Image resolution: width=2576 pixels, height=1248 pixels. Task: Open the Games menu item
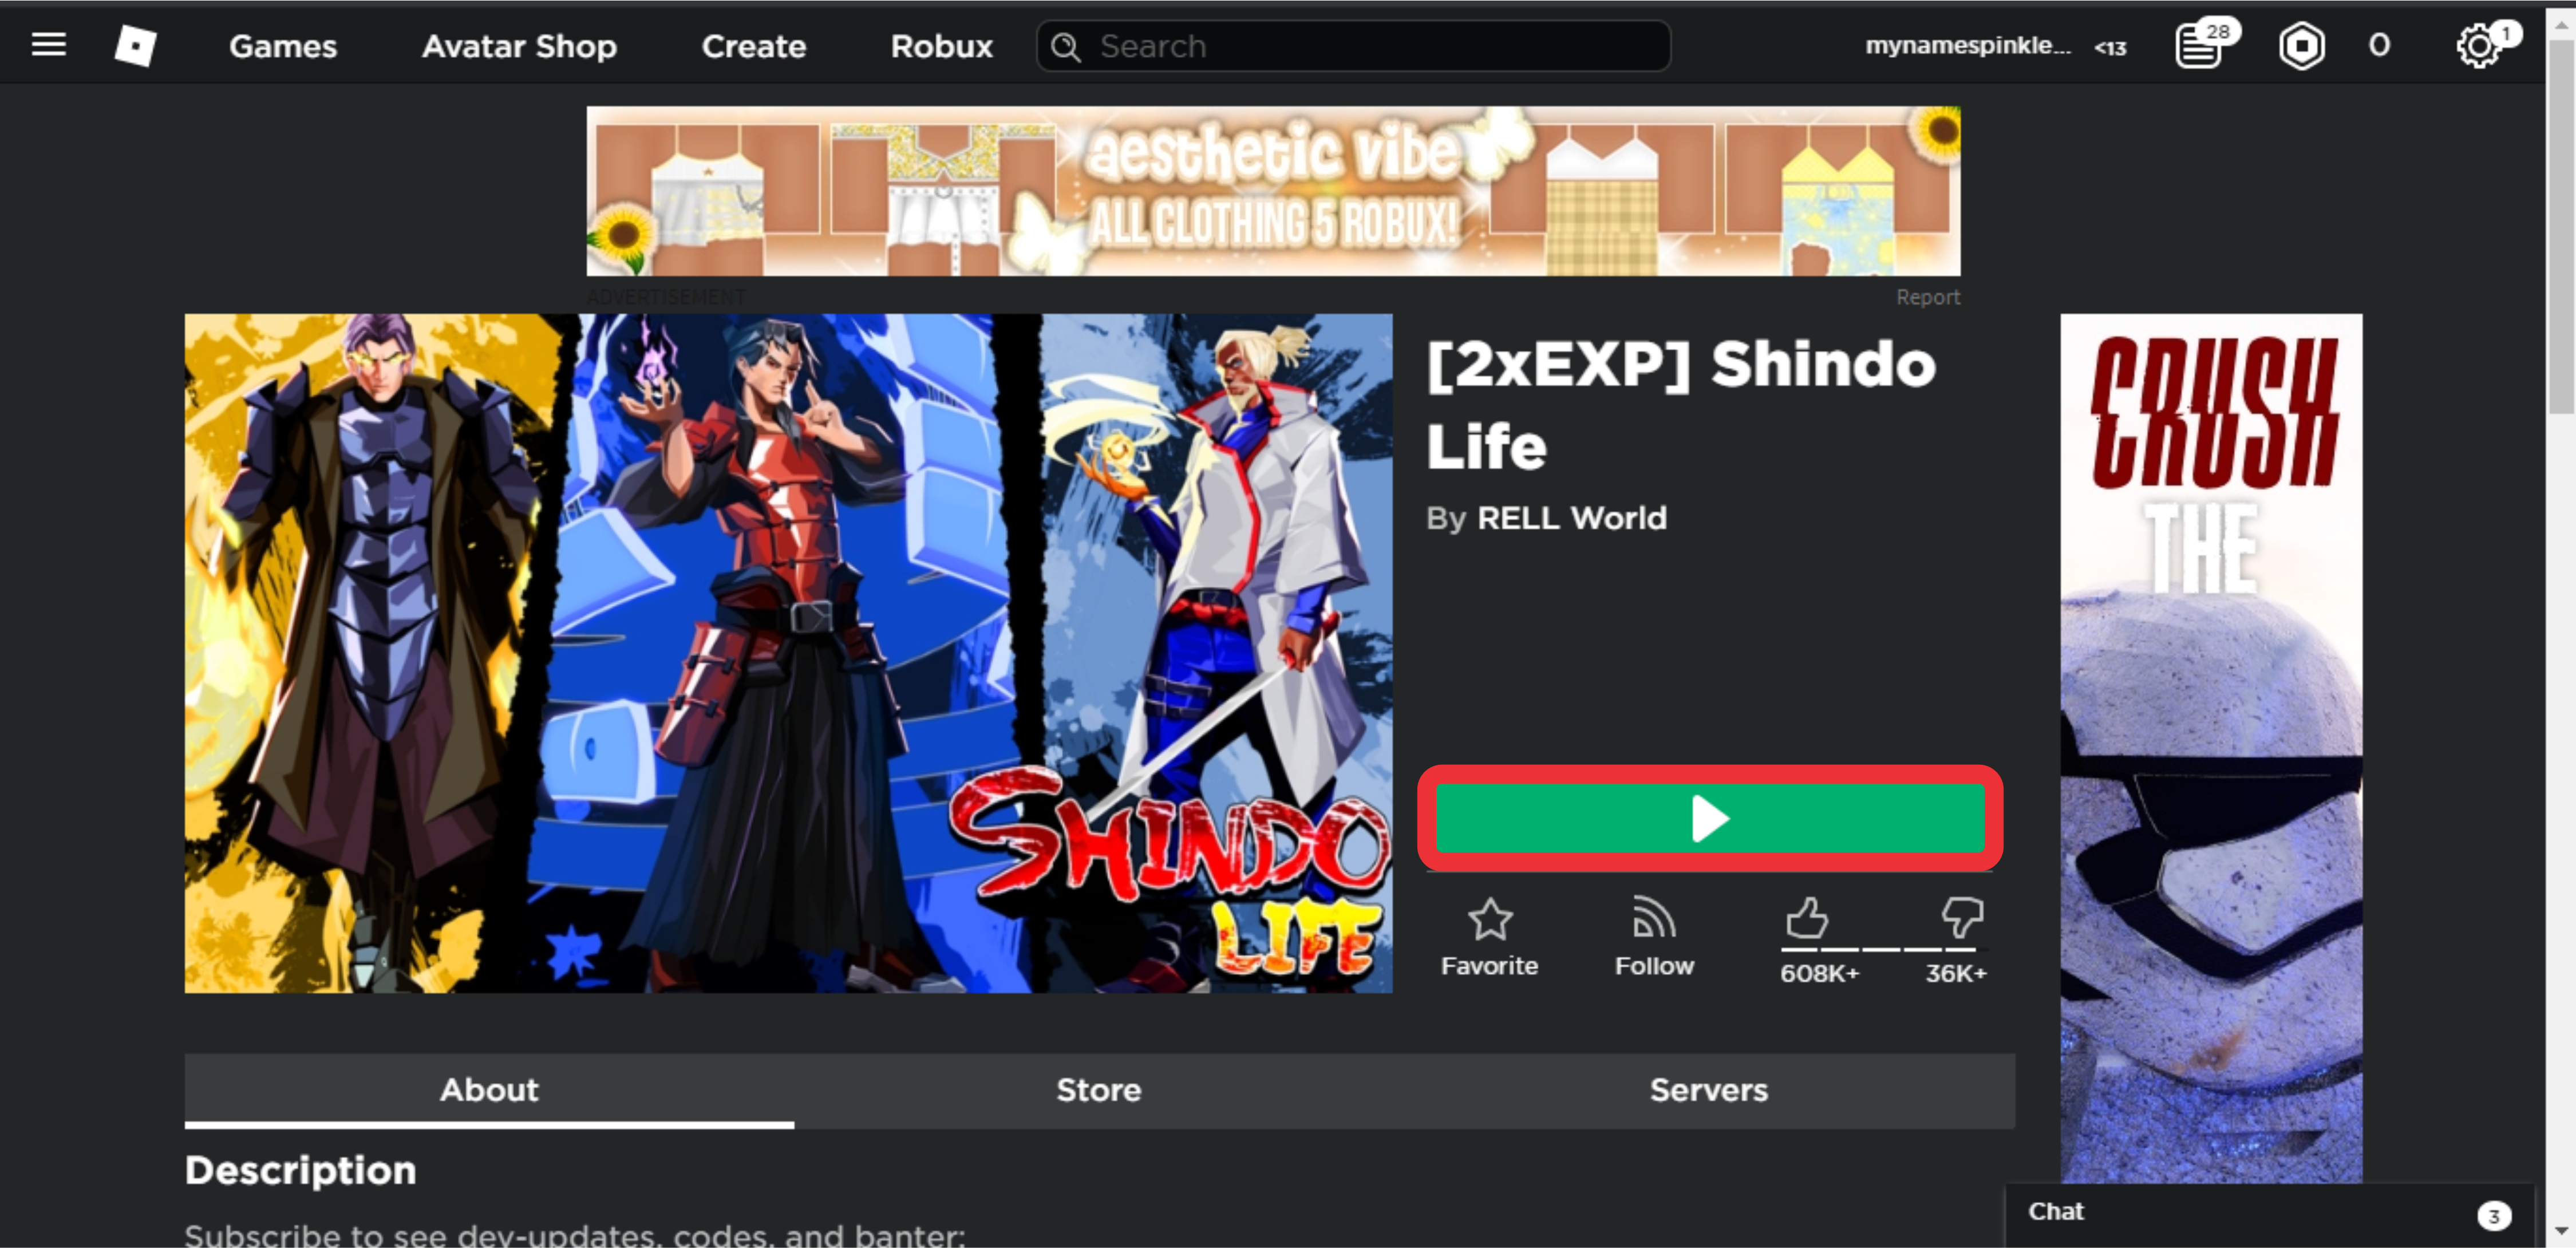pyautogui.click(x=283, y=46)
